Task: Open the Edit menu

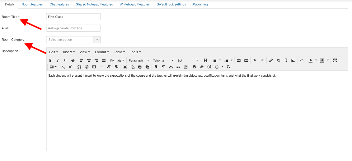Action: 54,52
